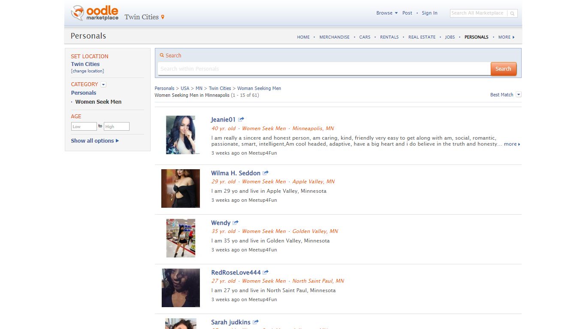Image resolution: width=586 pixels, height=329 pixels.
Task: Click Twin Cities in the breadcrumb
Action: [x=220, y=88]
